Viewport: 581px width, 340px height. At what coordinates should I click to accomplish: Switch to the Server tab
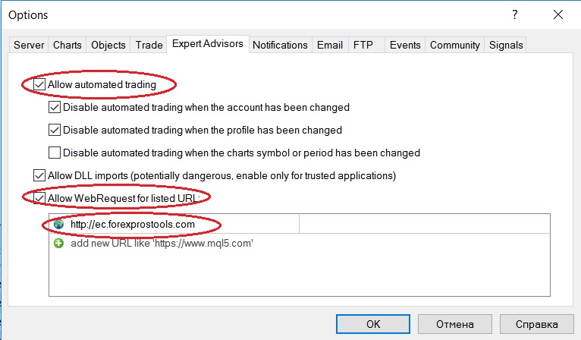click(29, 45)
